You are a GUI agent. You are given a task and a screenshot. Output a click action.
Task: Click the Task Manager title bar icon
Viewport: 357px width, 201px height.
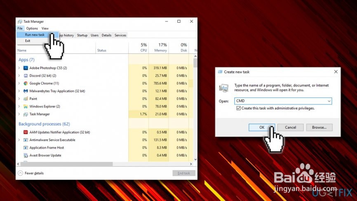coord(20,21)
